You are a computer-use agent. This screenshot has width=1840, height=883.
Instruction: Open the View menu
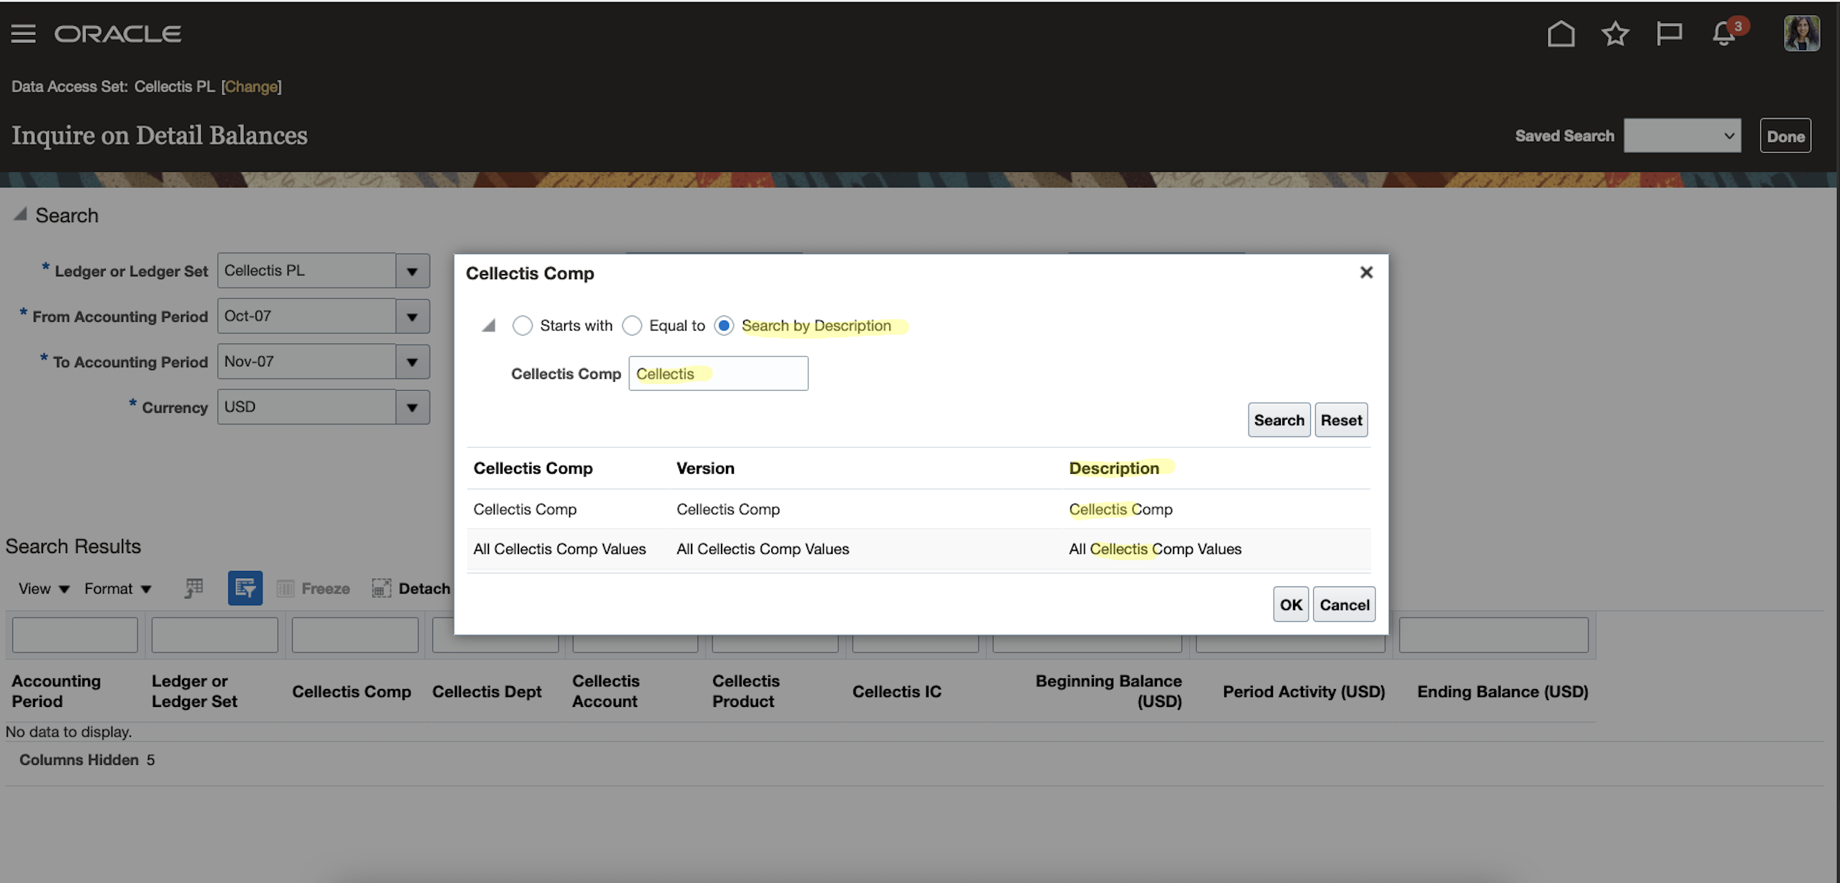44,589
